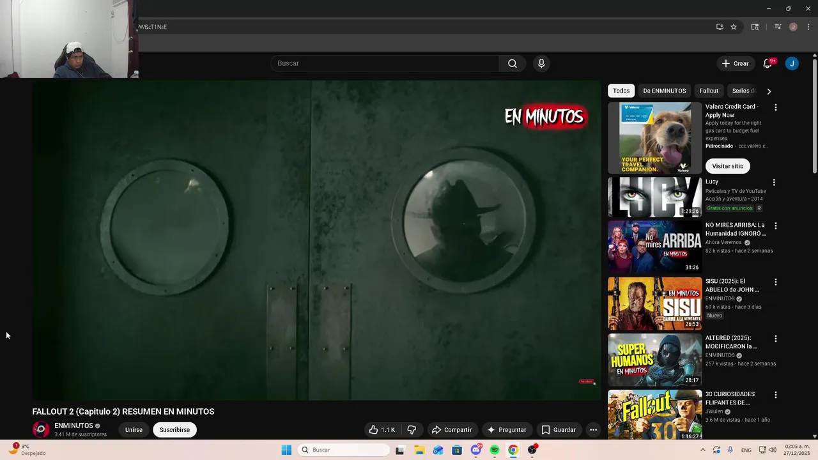Open the Windows Start menu
The image size is (818, 460).
(x=286, y=450)
